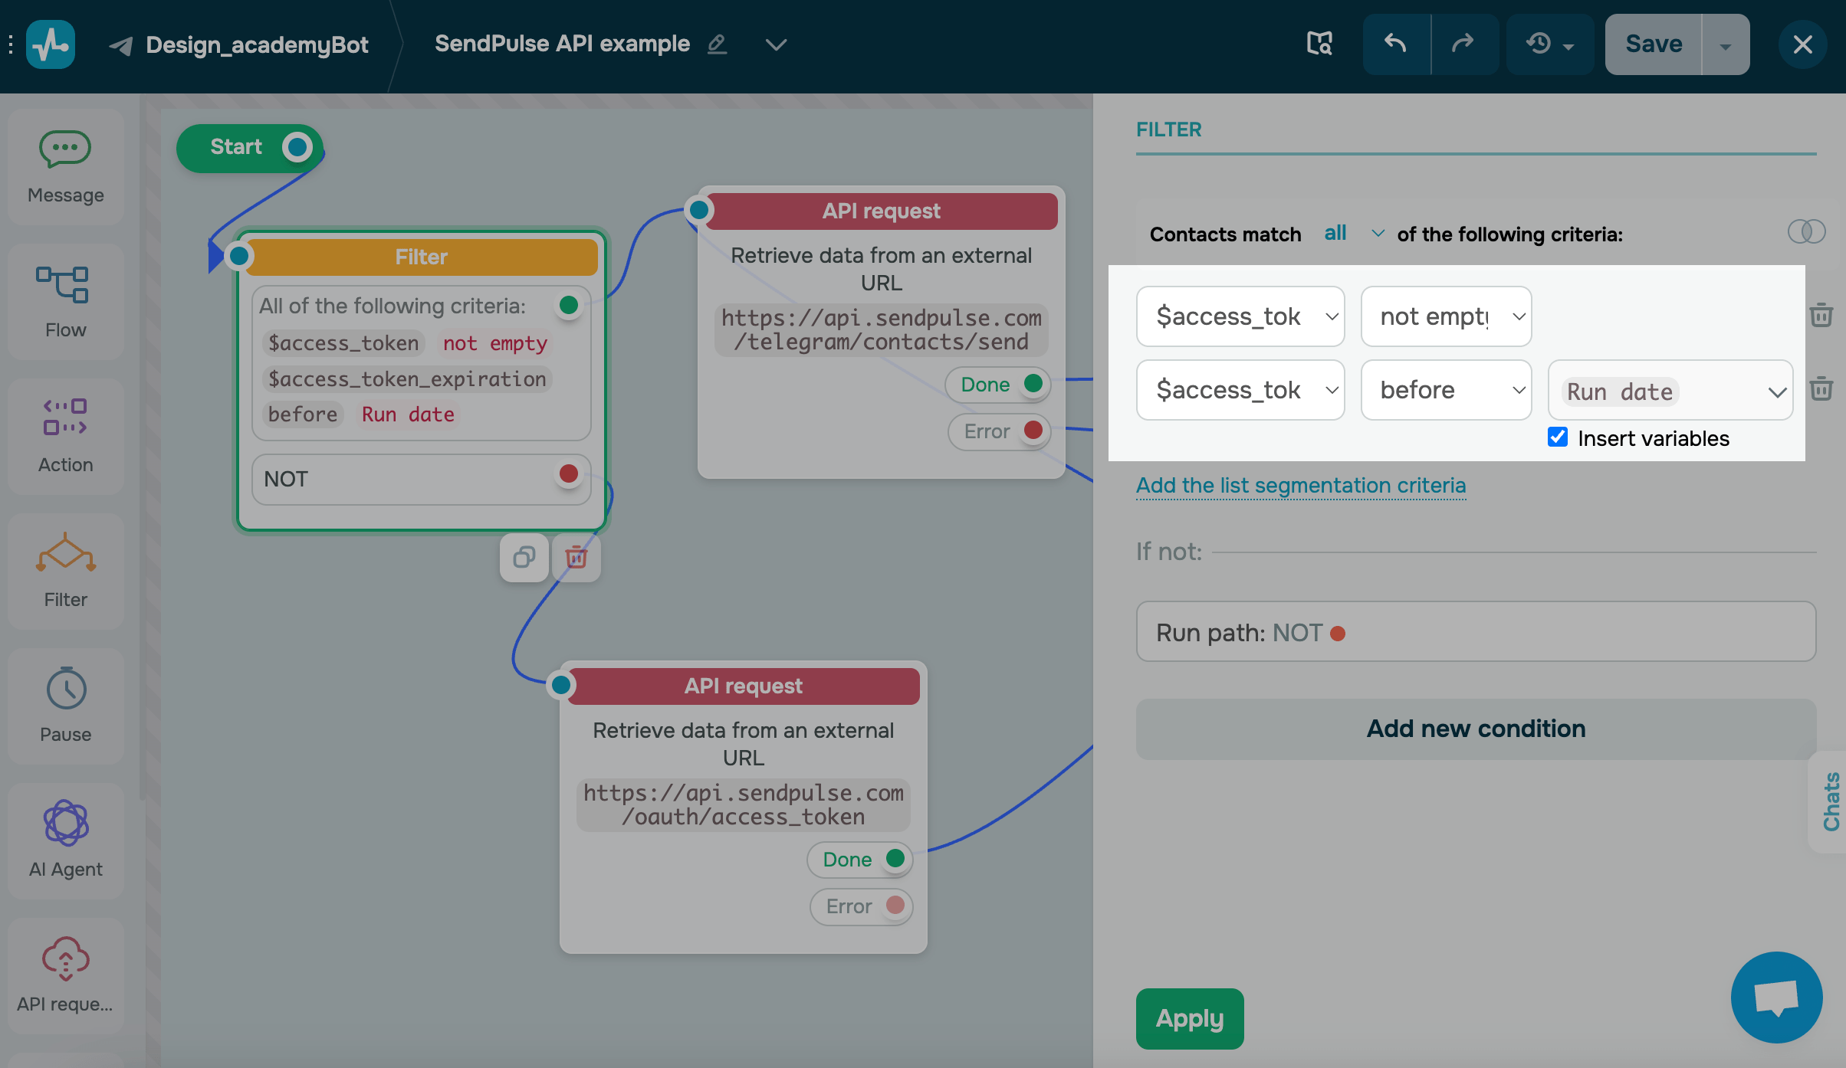The width and height of the screenshot is (1846, 1068).
Task: Open the 'before' operator dropdown
Action: click(1446, 390)
